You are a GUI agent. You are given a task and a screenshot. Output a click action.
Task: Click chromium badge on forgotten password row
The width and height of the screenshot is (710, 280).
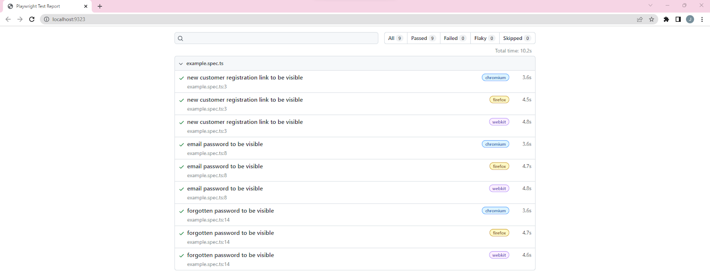(x=496, y=211)
